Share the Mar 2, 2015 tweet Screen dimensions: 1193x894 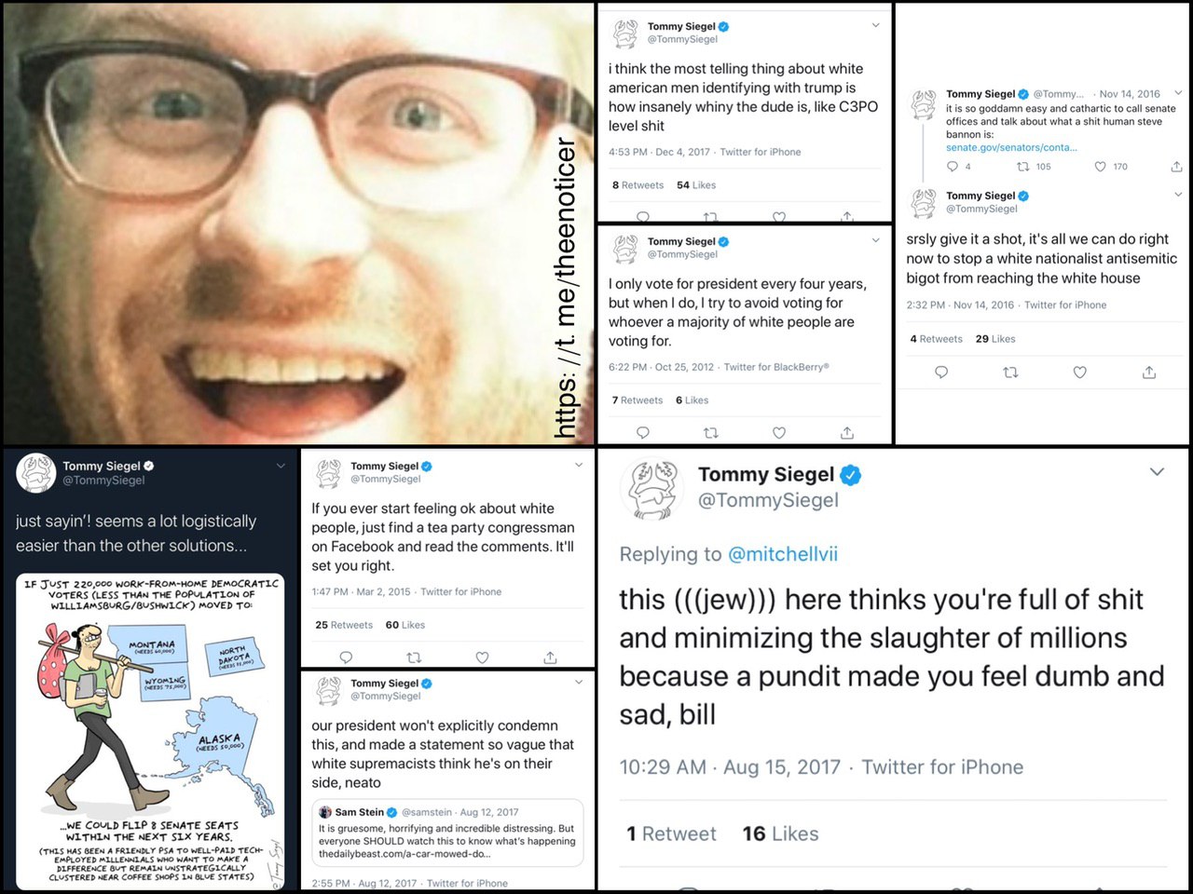pos(550,657)
